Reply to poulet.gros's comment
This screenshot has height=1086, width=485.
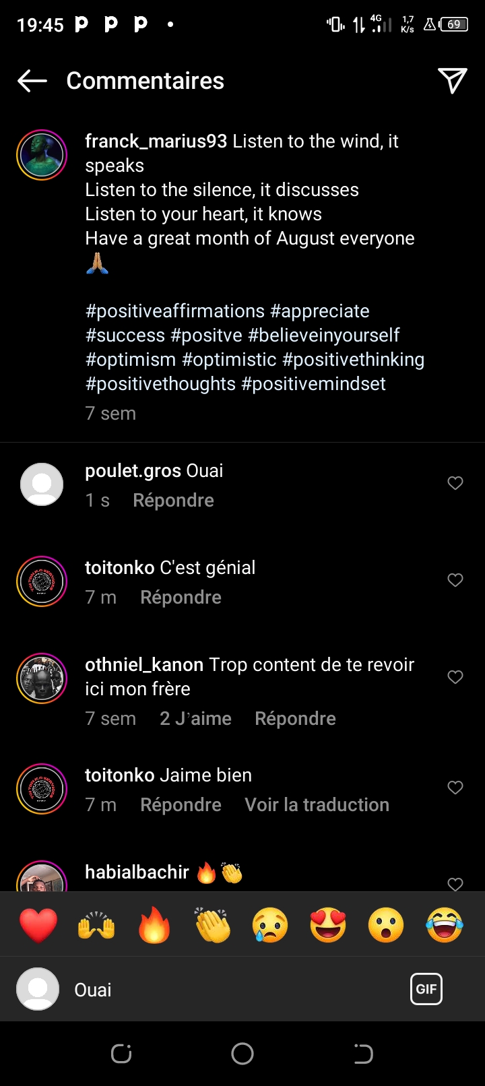(x=173, y=501)
